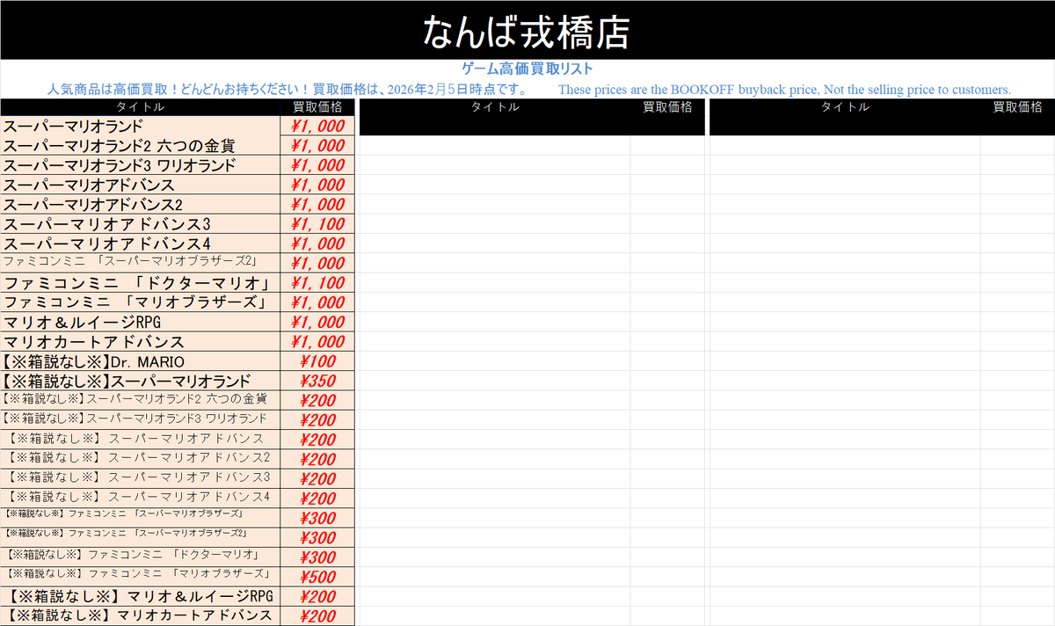Click the ¥200 price of 箱説なし スーパーマリオアドバンス4
The width and height of the screenshot is (1055, 626).
coord(317,498)
